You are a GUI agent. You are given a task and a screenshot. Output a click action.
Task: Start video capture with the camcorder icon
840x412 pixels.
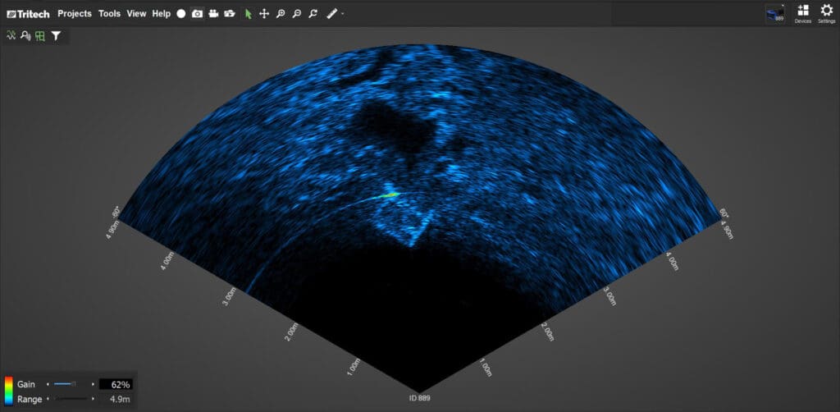(213, 14)
